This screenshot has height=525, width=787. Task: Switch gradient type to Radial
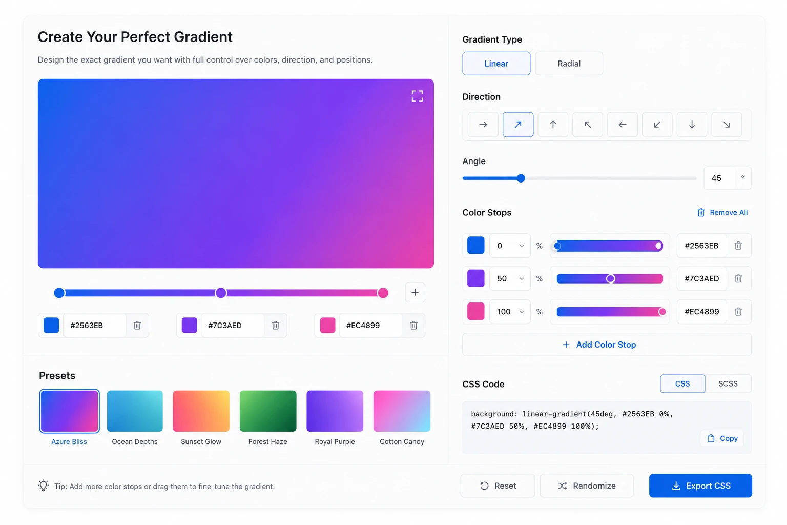(569, 64)
